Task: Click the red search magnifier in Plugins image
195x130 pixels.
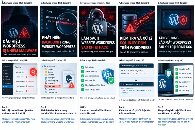Action: point(33,72)
